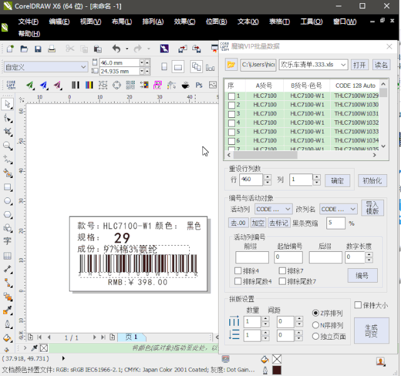Open the 编辑(E) menu
This screenshot has height=376, width=401.
tap(59, 22)
